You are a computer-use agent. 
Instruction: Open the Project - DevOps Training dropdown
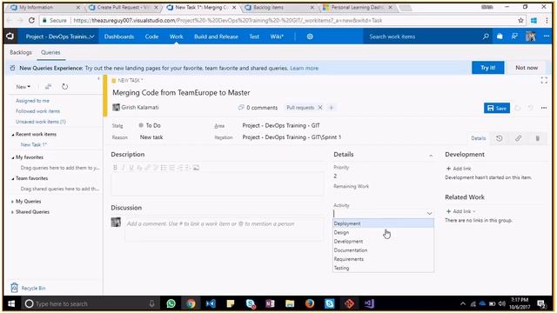click(x=60, y=37)
